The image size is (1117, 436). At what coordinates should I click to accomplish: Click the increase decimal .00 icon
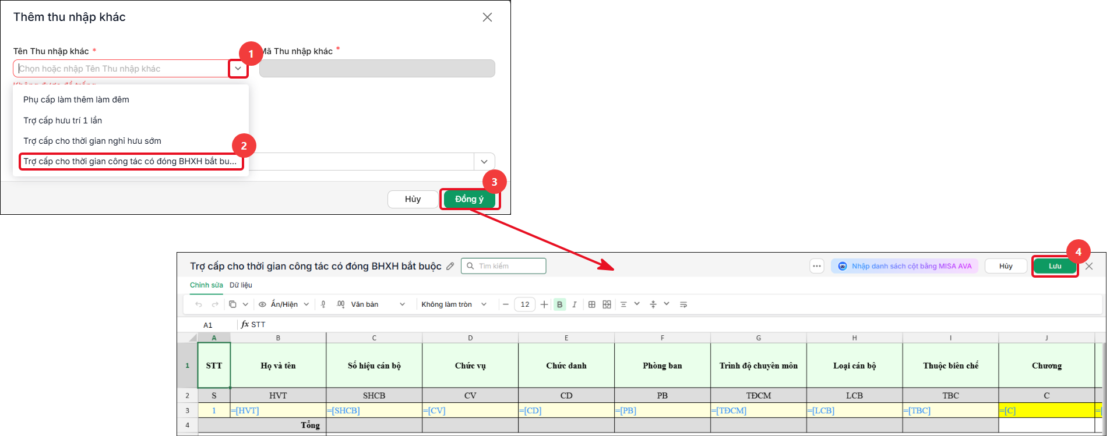[340, 304]
